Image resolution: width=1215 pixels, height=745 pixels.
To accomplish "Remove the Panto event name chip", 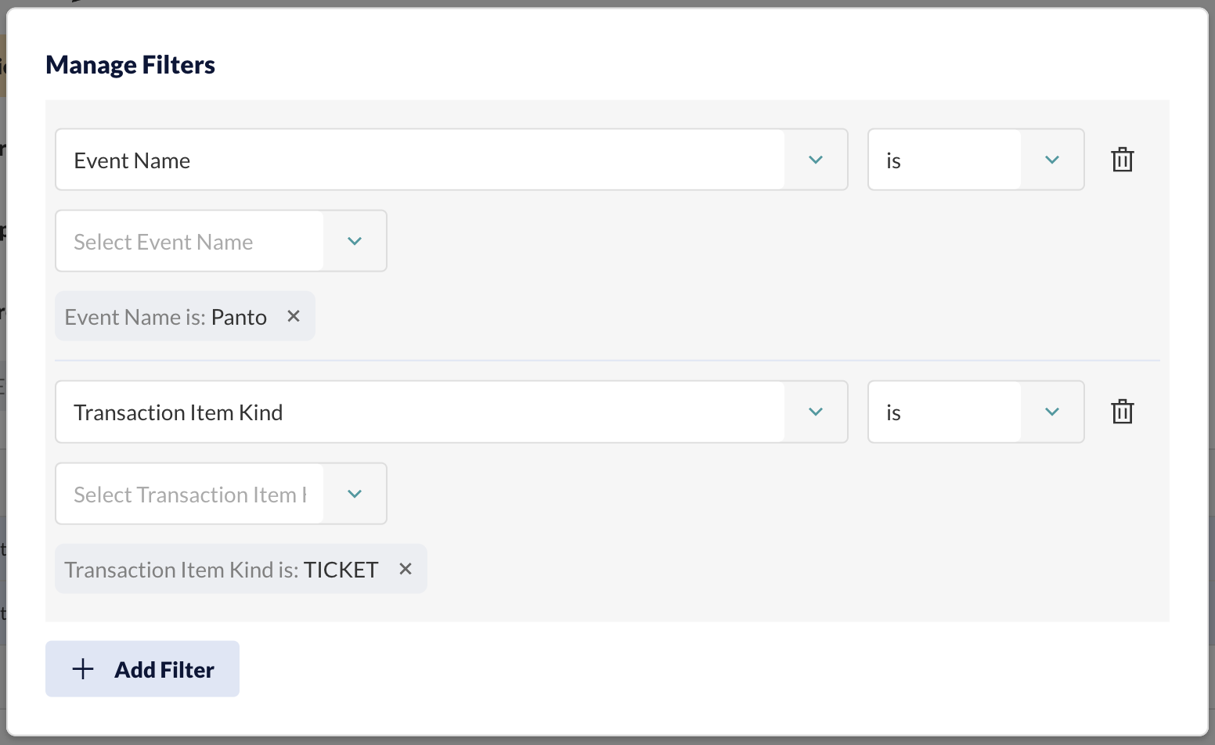I will [294, 316].
